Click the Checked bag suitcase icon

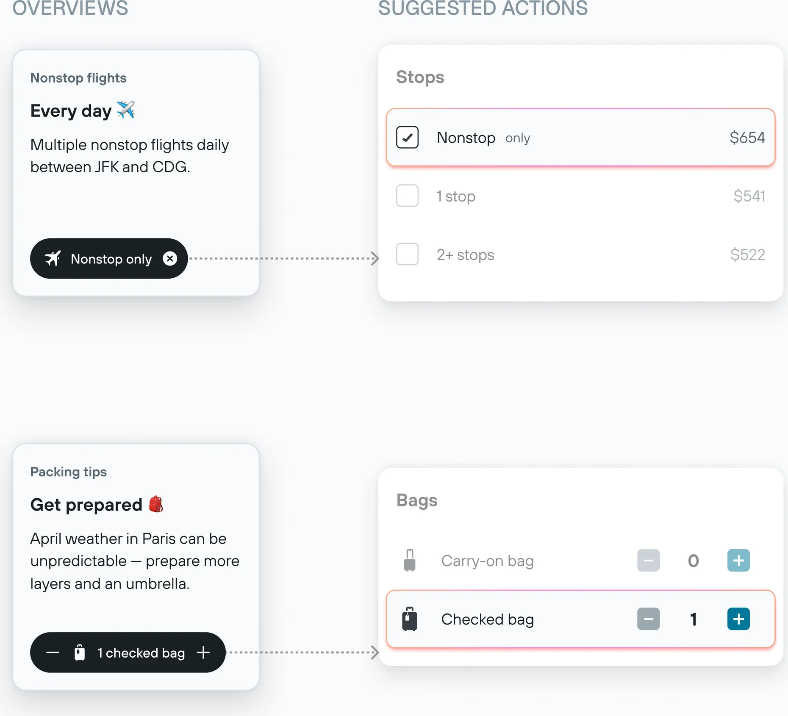pyautogui.click(x=410, y=619)
